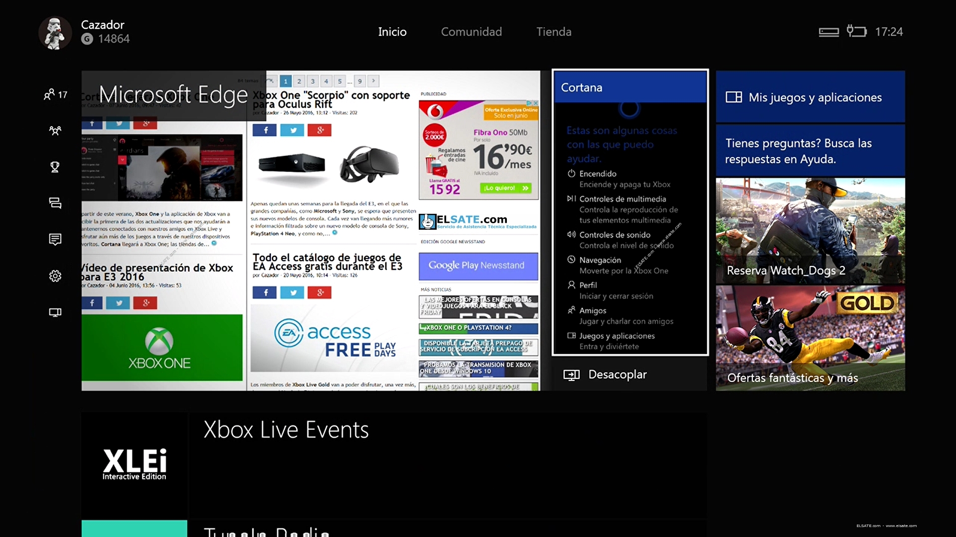Click the Mis juegos y aplicaciones icon

[733, 97]
